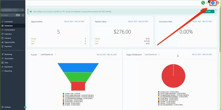Click the Payments receipt icon
Image resolution: width=221 pixels, height=110 pixels.
(2, 46)
